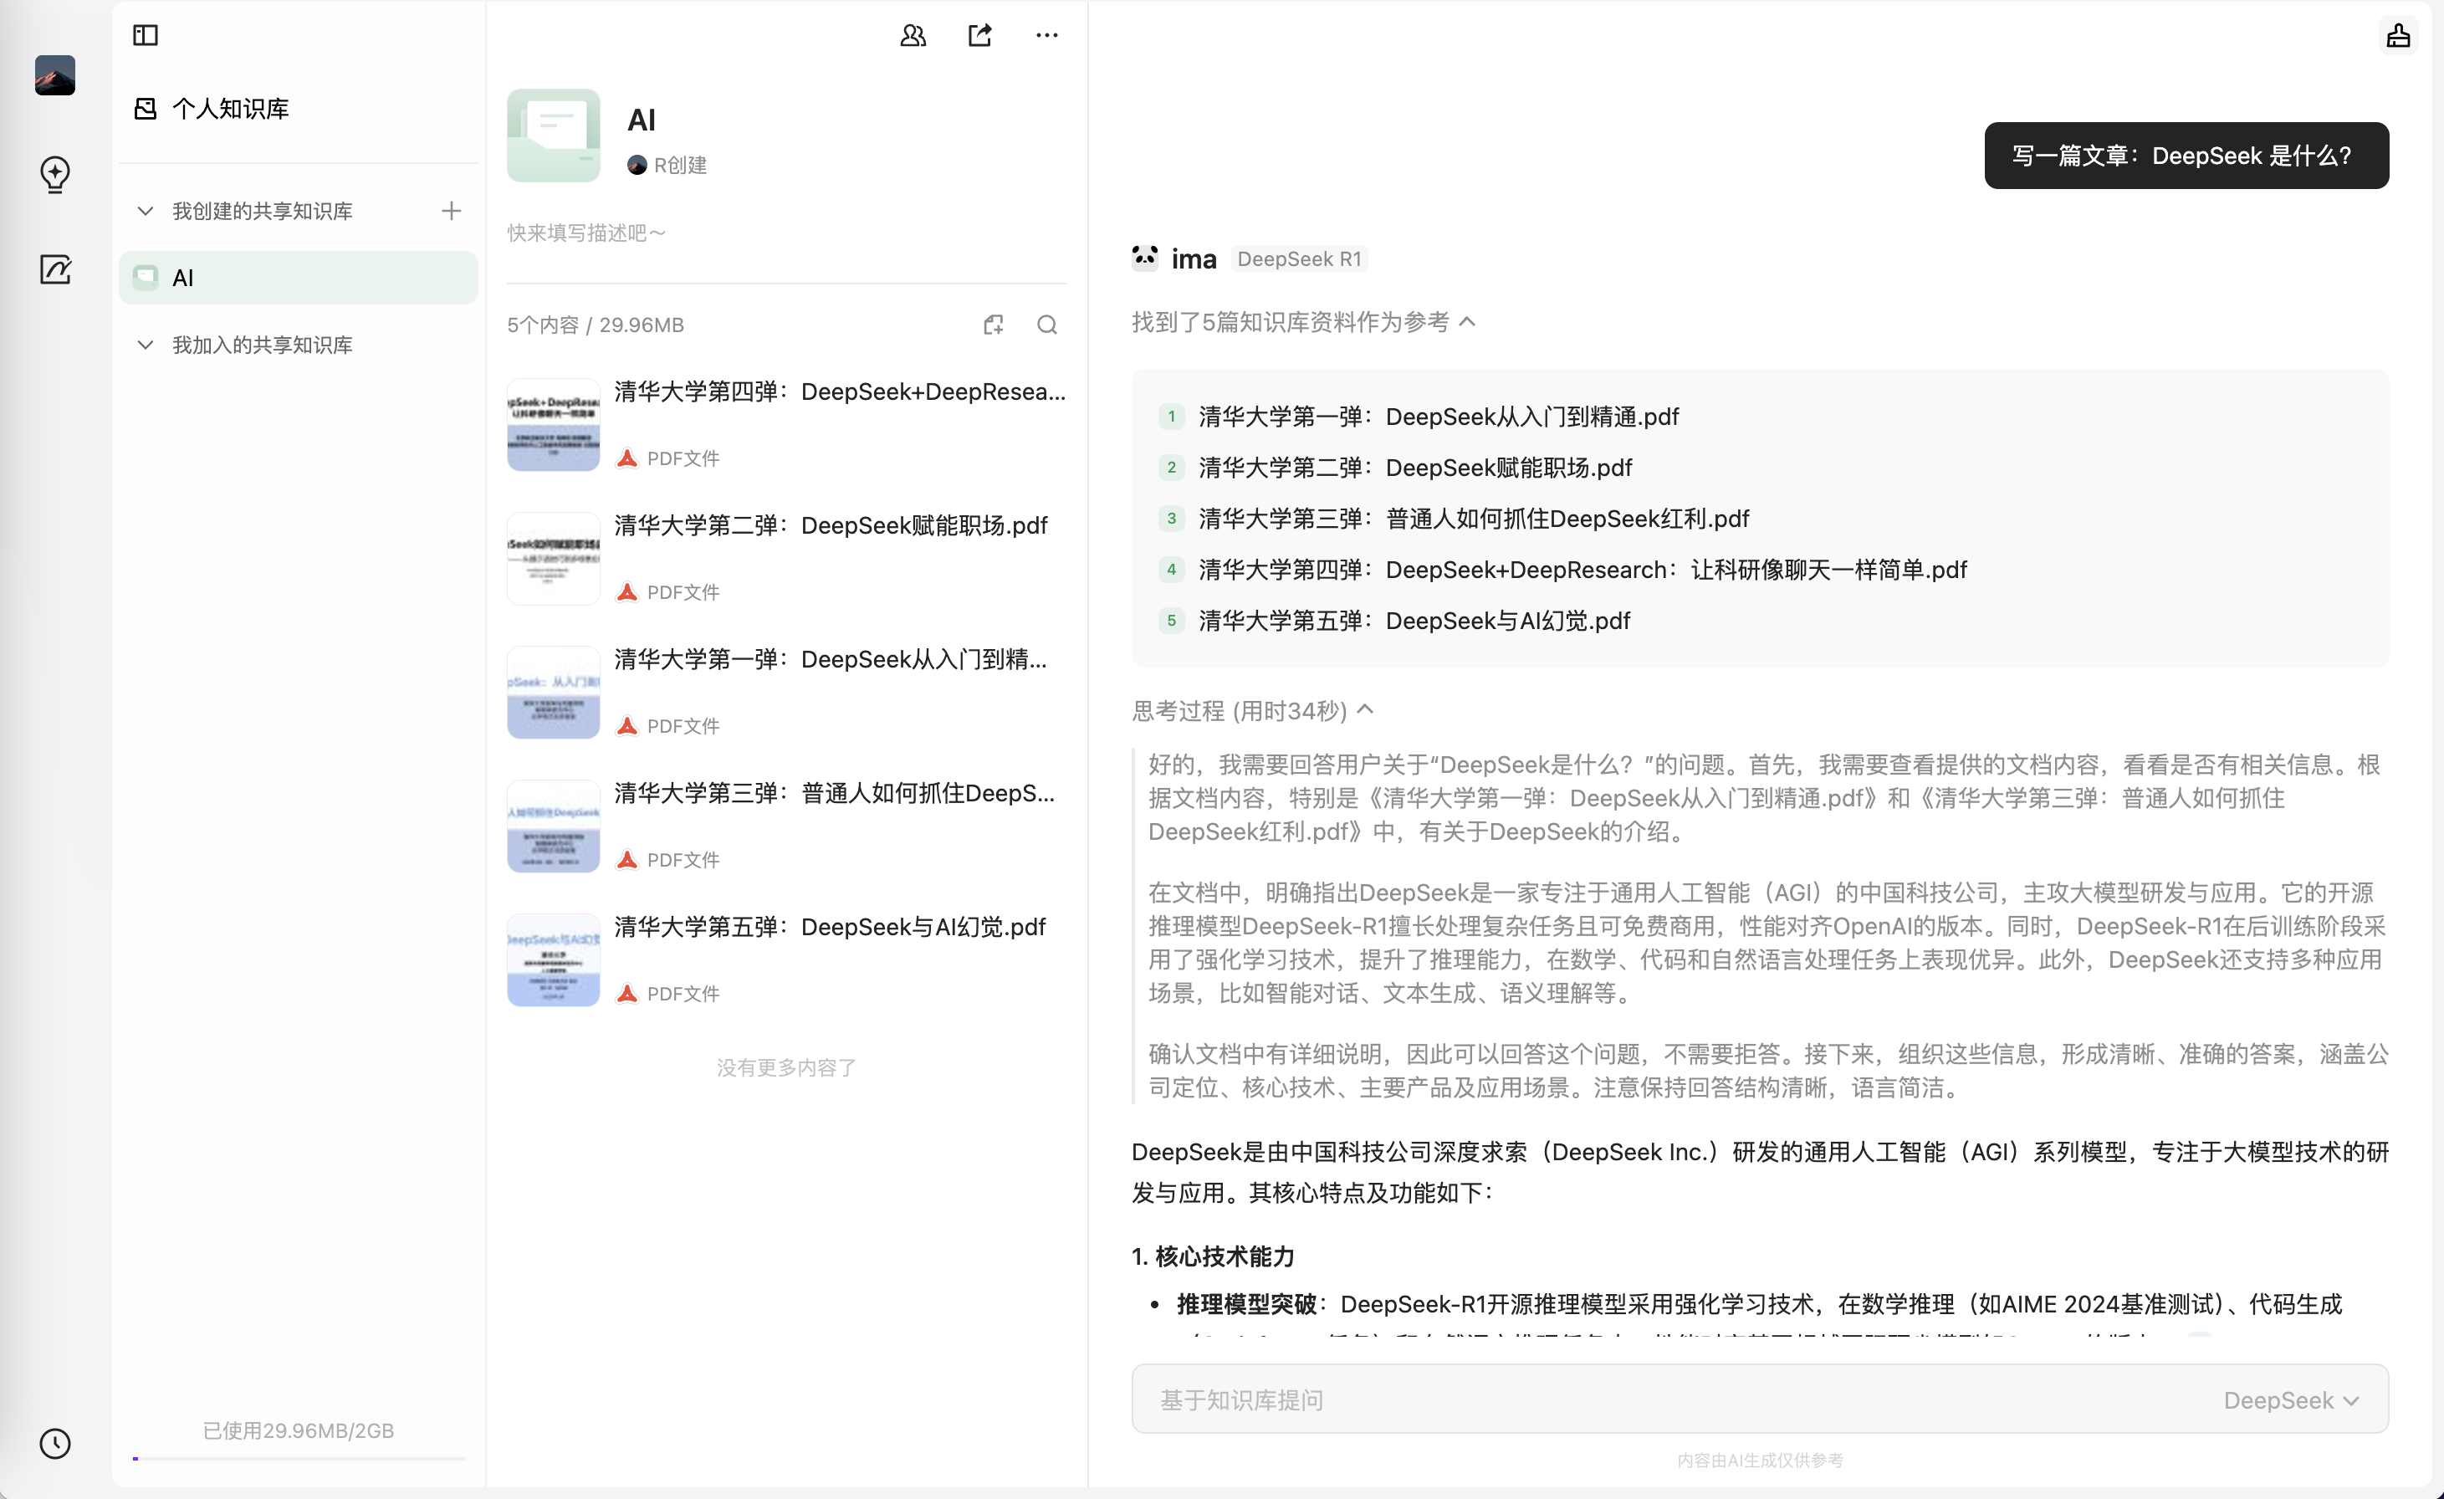This screenshot has height=1499, width=2444.
Task: Click the search icon in content list
Action: [1046, 325]
